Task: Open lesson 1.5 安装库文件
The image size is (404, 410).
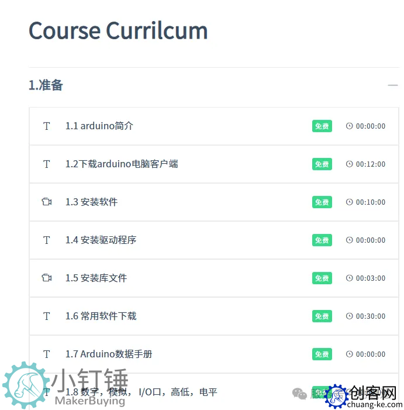Action: click(96, 278)
